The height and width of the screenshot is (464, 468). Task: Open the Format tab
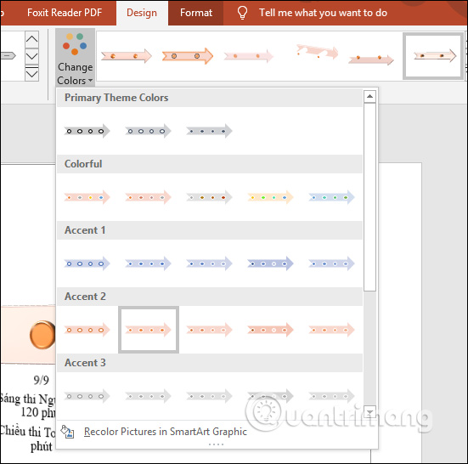click(196, 13)
